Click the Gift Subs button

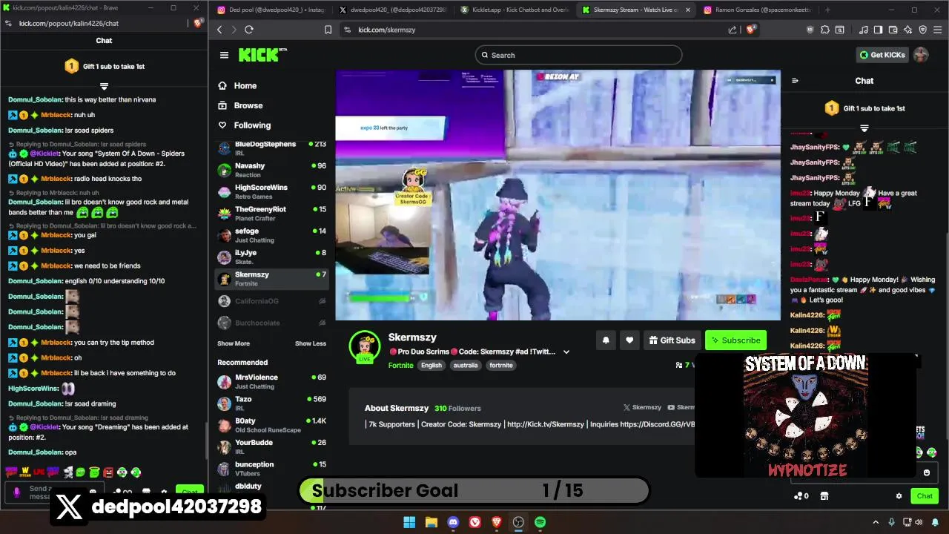(x=672, y=340)
